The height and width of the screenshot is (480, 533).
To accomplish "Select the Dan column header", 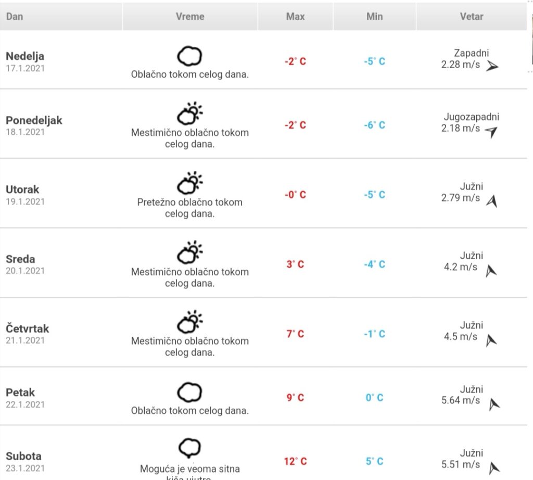I will [61, 16].
